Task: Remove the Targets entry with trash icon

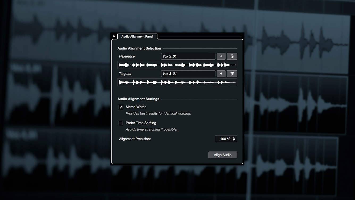Action: click(232, 74)
